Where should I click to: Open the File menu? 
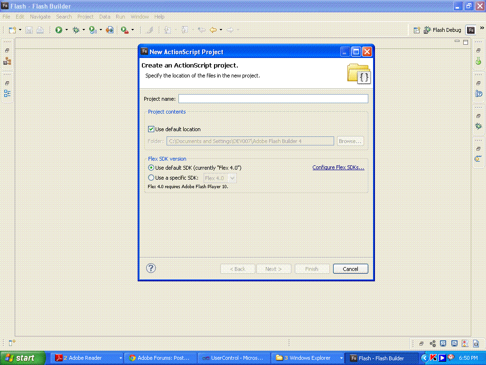click(6, 17)
